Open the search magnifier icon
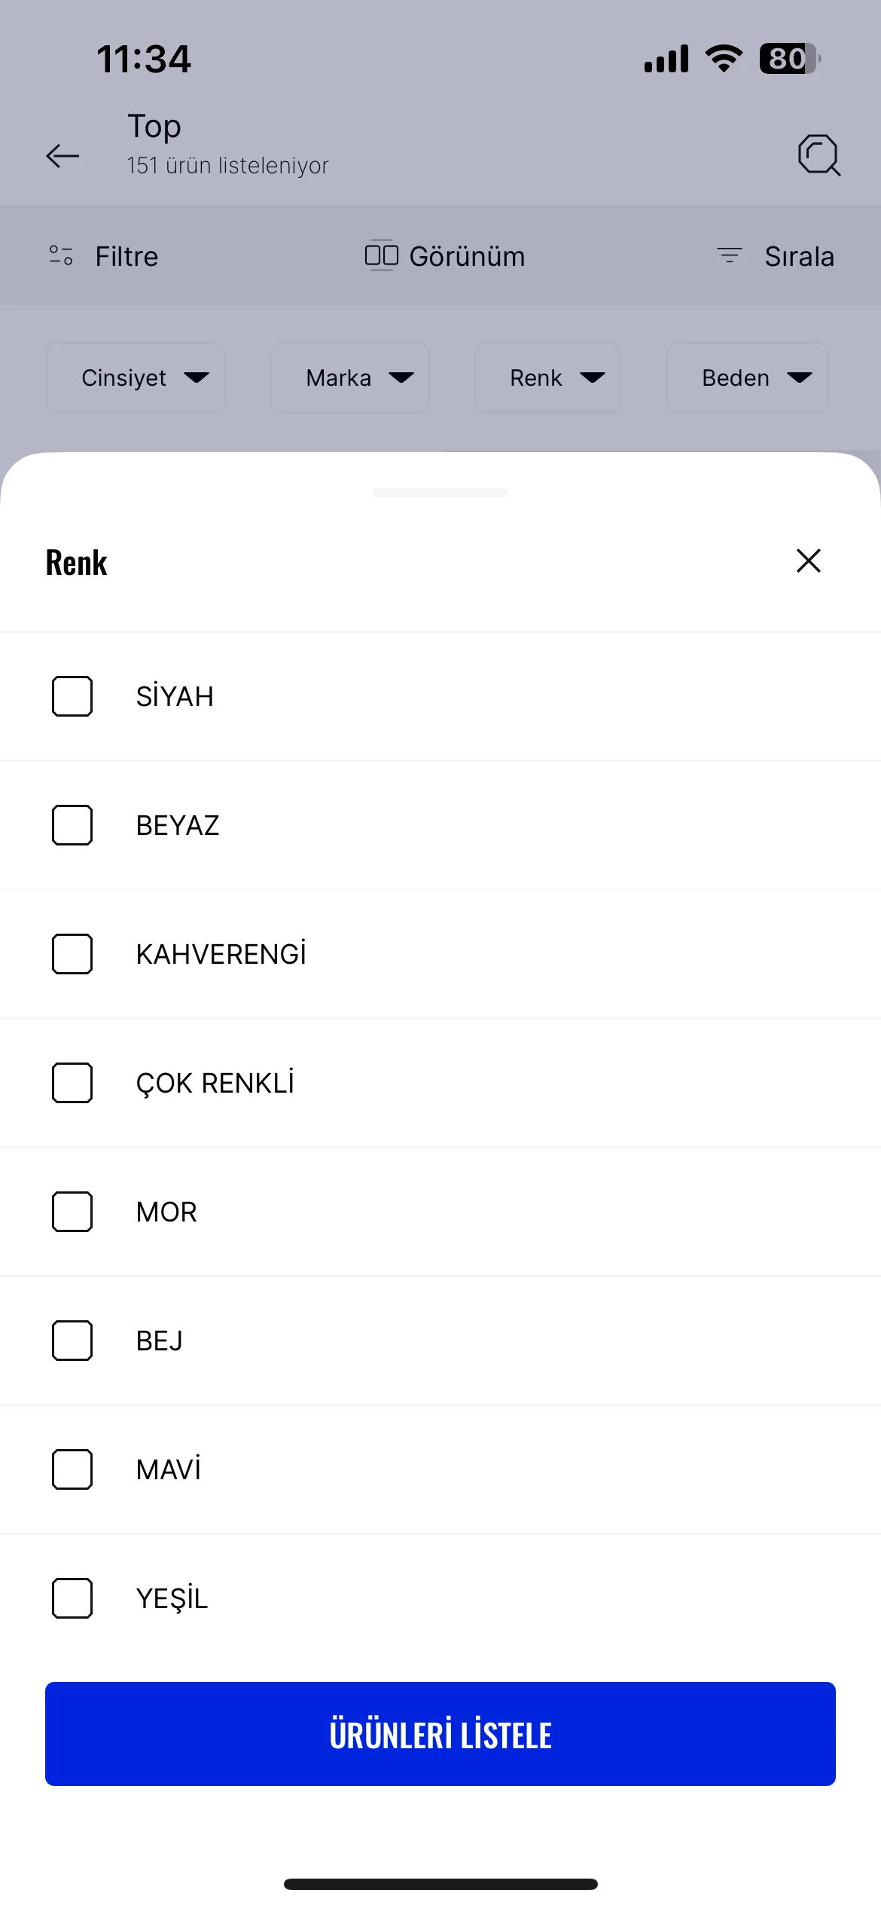The height and width of the screenshot is (1908, 881). click(819, 155)
